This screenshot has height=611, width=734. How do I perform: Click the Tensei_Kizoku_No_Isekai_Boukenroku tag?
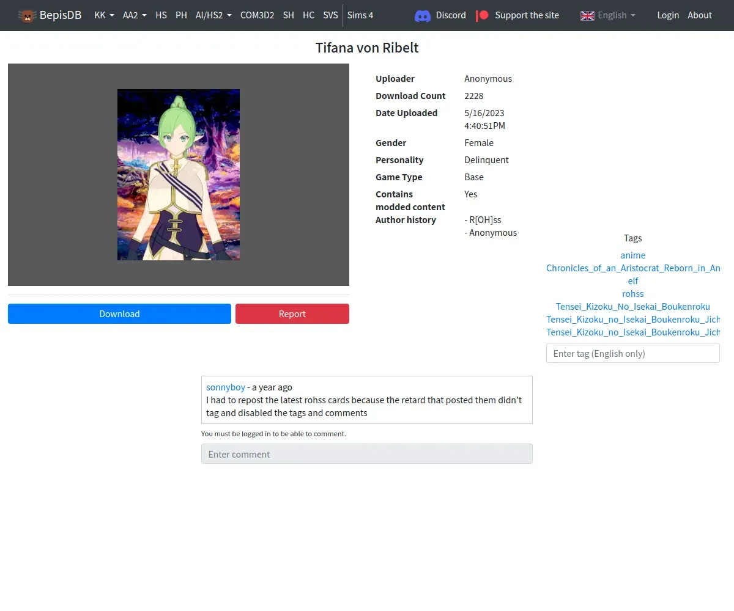[633, 307]
